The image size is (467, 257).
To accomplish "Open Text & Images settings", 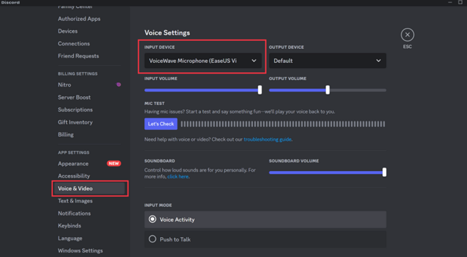I will [x=75, y=201].
